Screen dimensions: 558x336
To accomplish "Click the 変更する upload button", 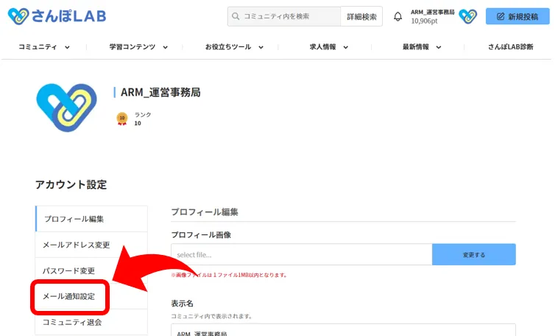I will [x=473, y=254].
